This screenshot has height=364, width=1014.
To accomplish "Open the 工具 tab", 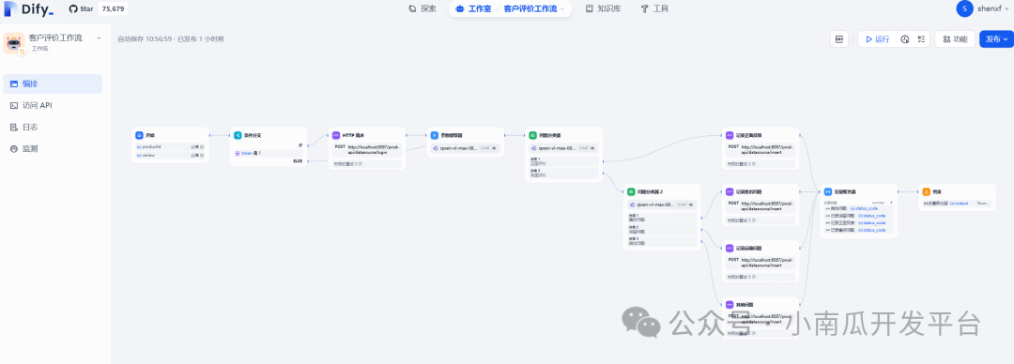I will (654, 9).
